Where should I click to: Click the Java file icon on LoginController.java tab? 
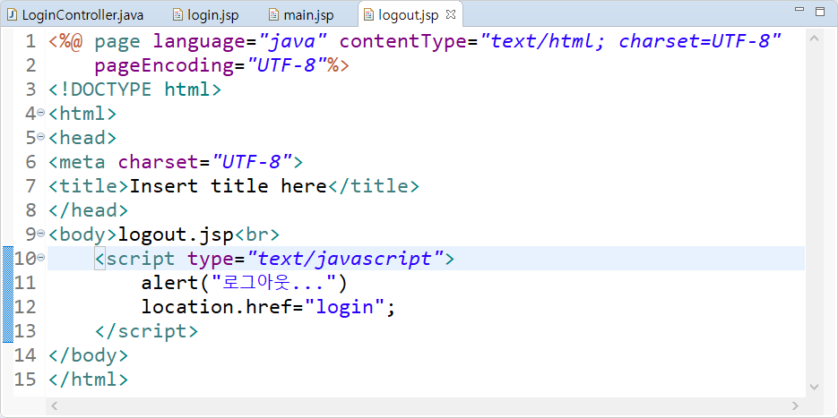(13, 14)
